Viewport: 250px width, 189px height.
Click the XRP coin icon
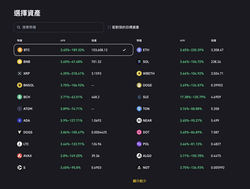click(20, 74)
